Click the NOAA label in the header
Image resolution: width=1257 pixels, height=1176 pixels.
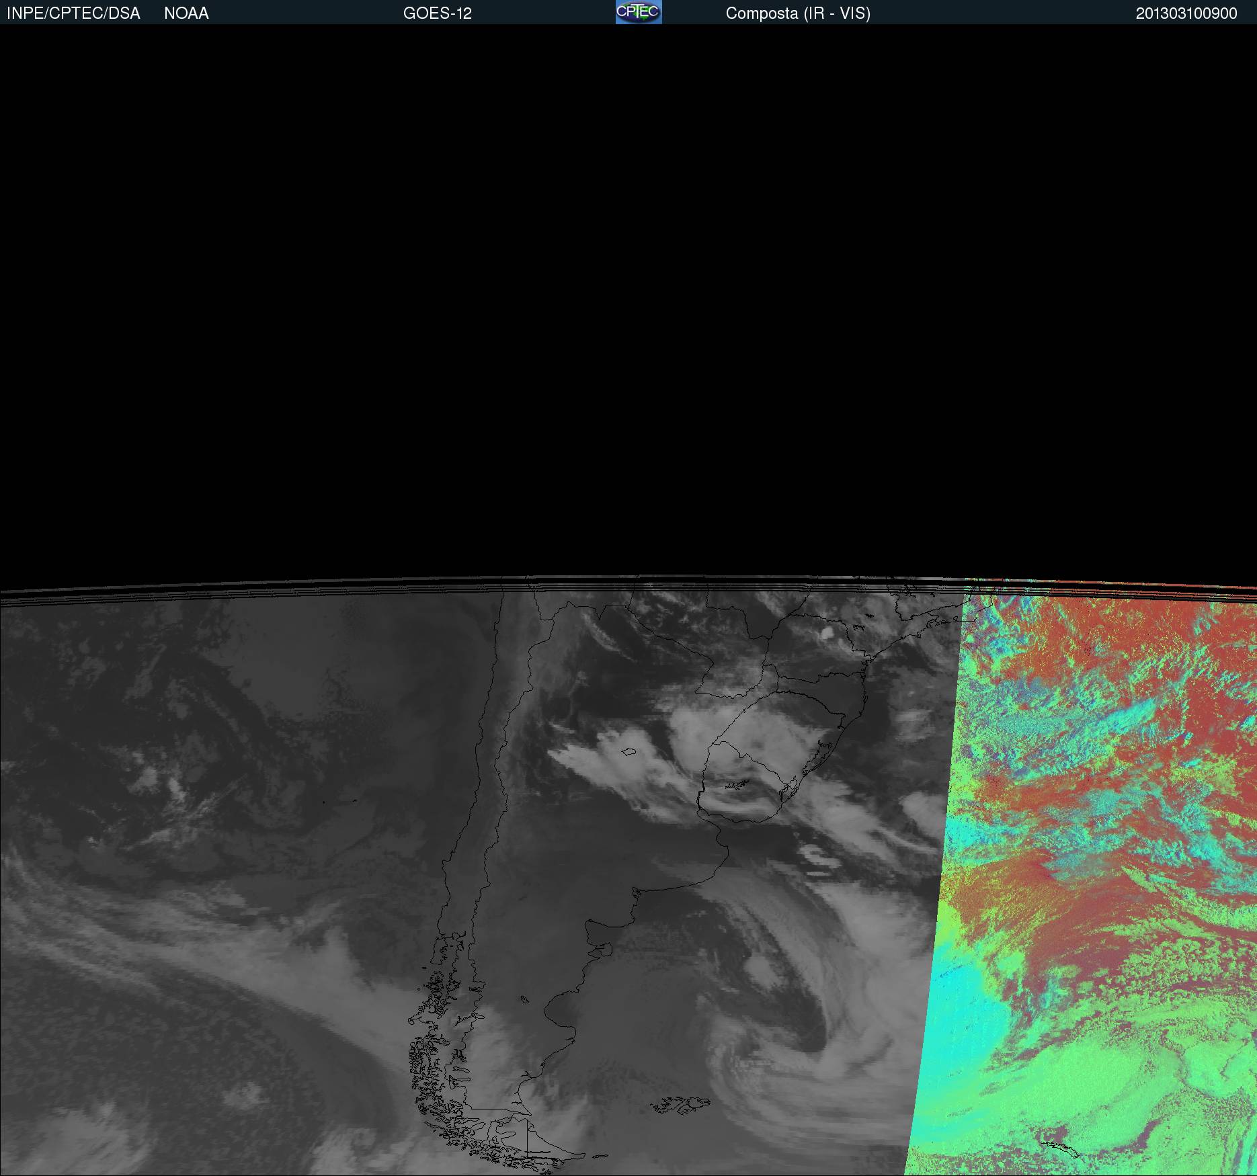186,13
